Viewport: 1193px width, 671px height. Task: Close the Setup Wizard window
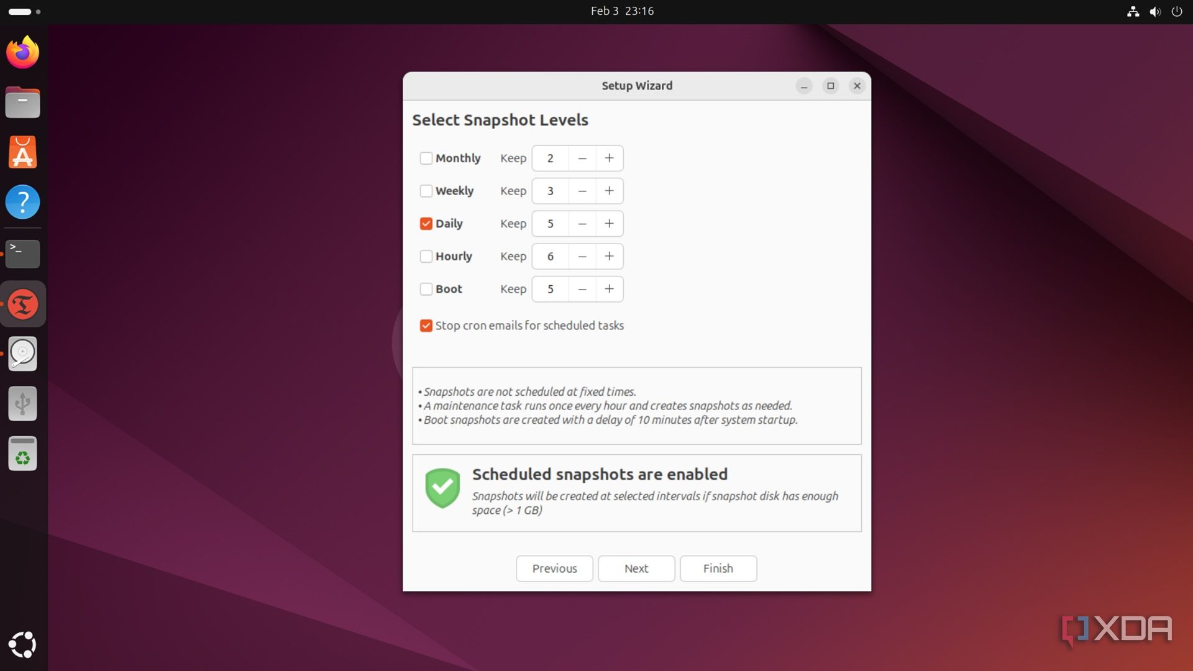(857, 86)
